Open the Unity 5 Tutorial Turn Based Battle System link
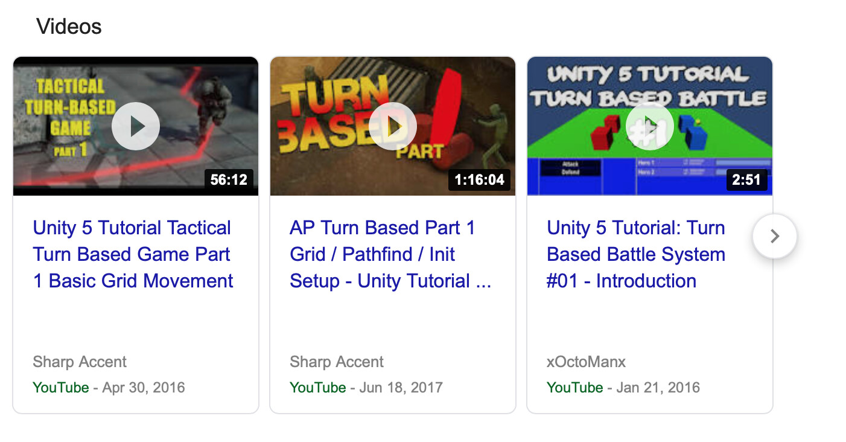Screen dimensions: 846x442 635,254
